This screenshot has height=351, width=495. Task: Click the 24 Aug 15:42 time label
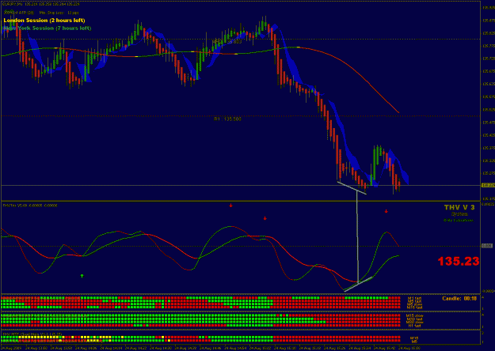coord(386,348)
